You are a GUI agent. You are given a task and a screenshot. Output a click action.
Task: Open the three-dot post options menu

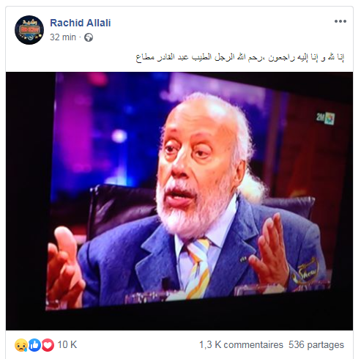click(x=340, y=21)
